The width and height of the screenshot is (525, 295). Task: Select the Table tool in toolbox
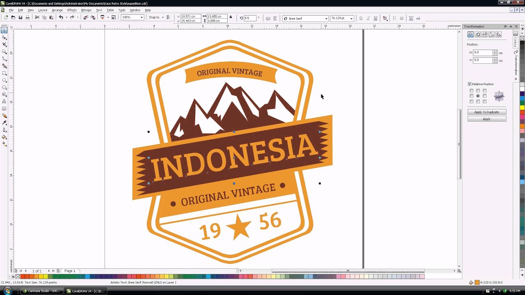[x=4, y=109]
